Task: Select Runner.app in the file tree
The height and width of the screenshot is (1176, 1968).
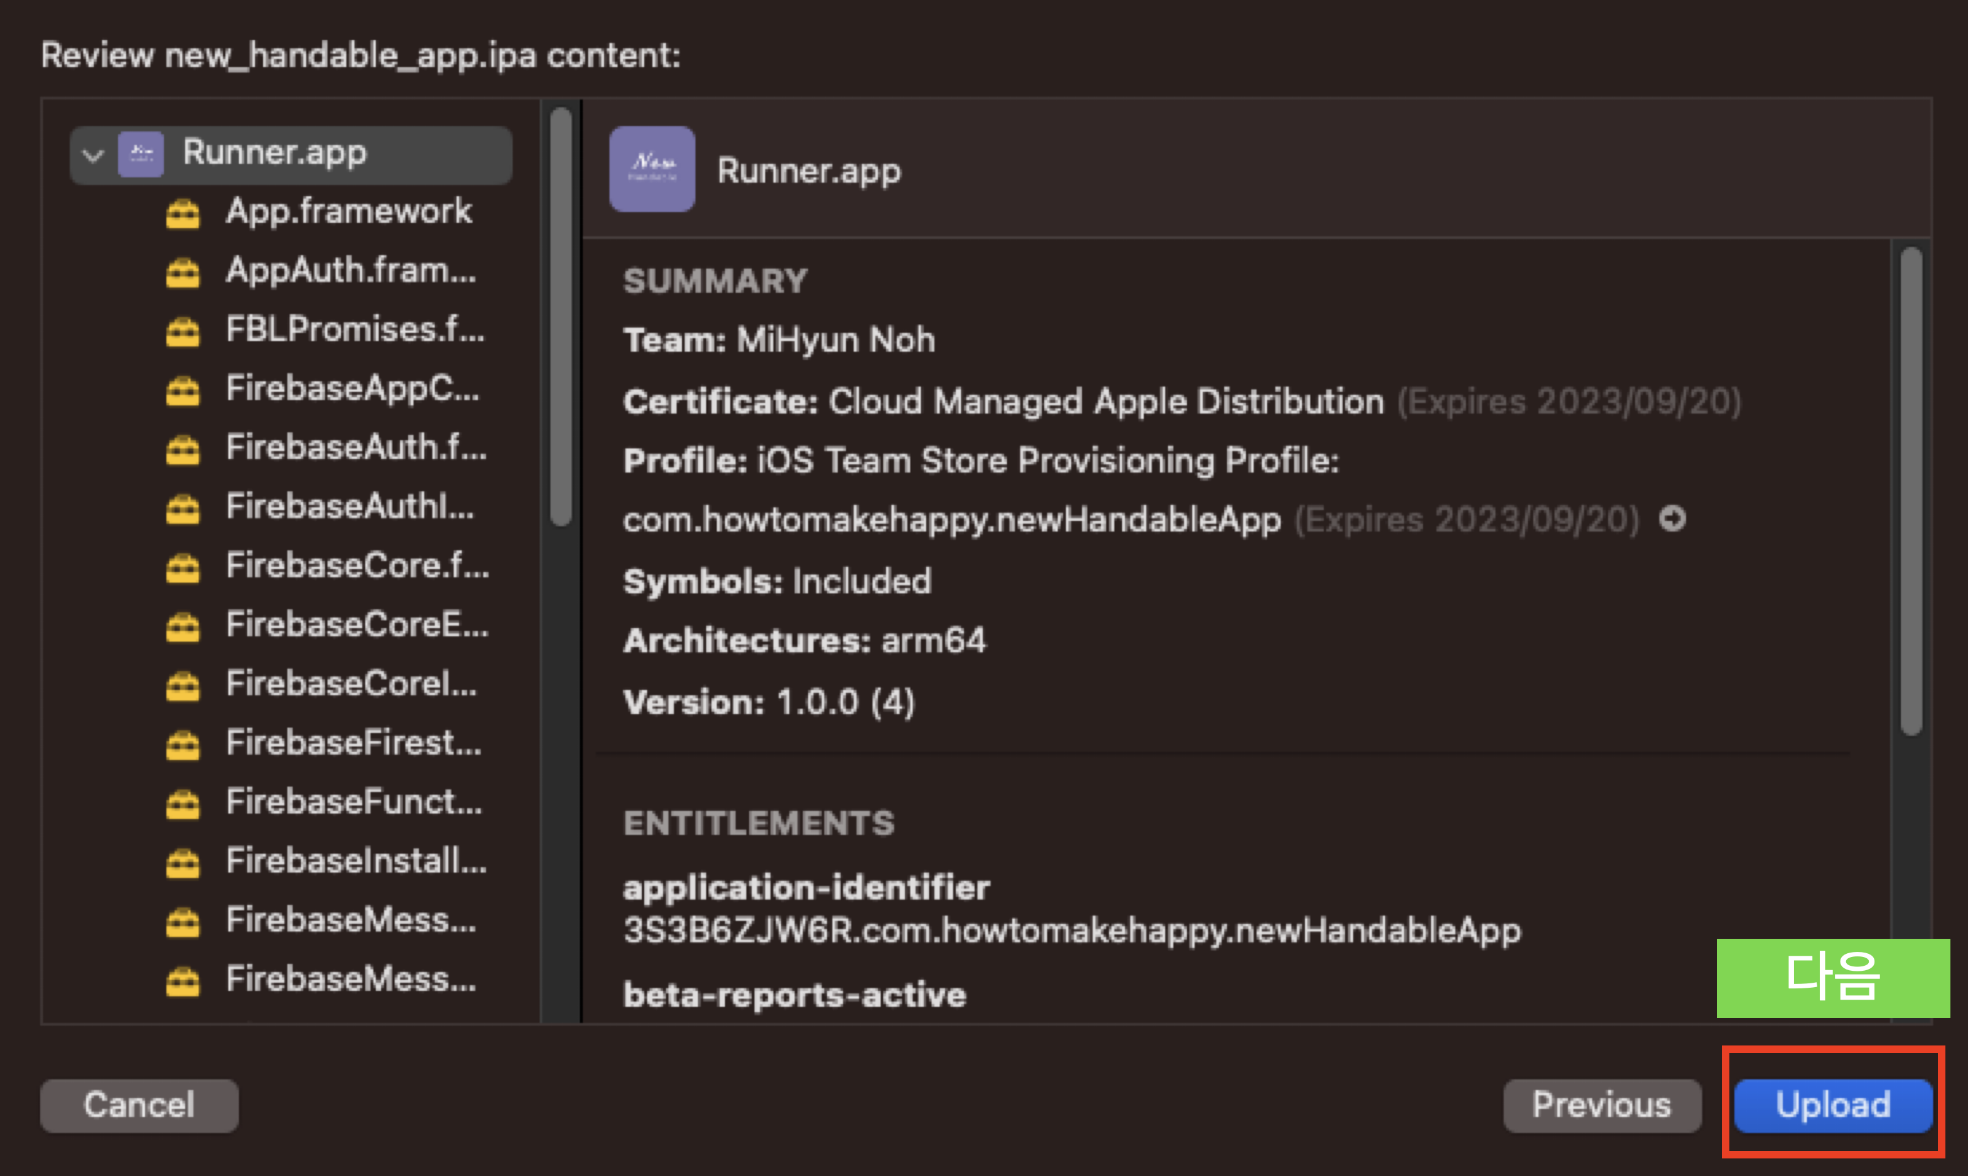Action: pos(274,152)
